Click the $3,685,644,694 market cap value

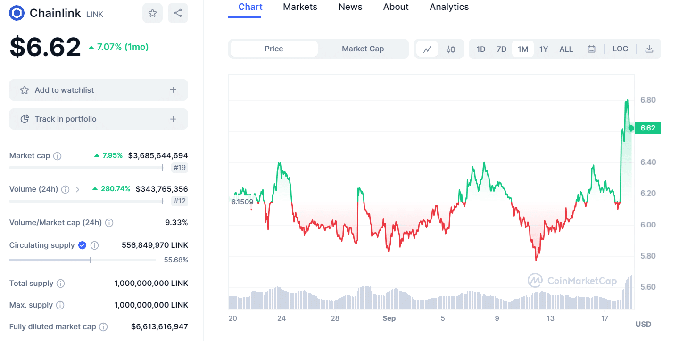point(158,155)
